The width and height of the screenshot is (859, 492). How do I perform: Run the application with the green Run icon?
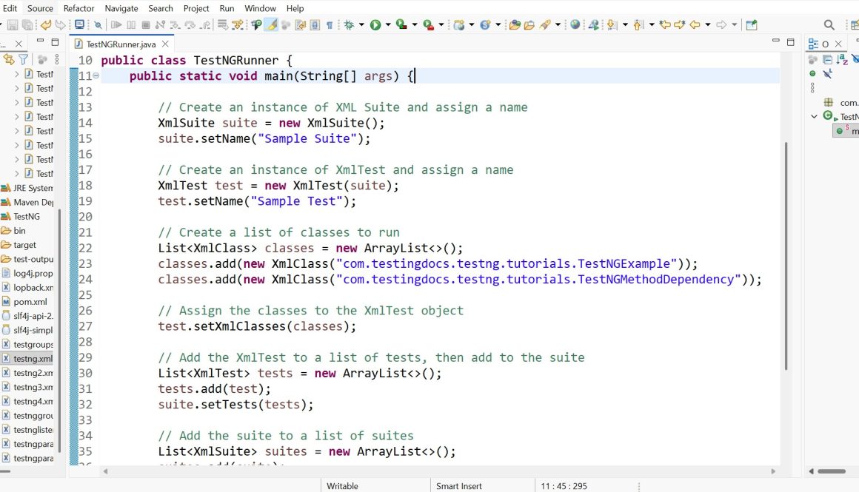click(x=375, y=24)
